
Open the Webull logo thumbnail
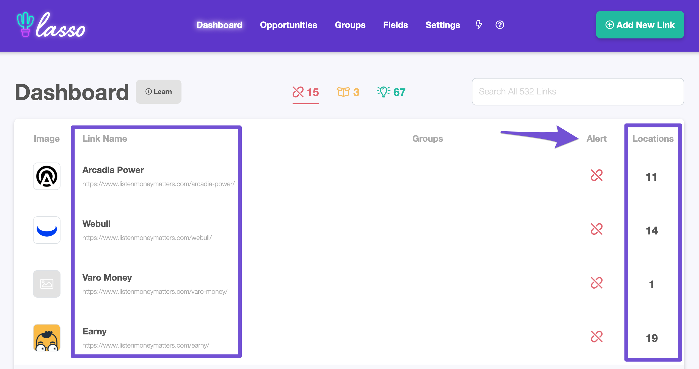click(47, 230)
